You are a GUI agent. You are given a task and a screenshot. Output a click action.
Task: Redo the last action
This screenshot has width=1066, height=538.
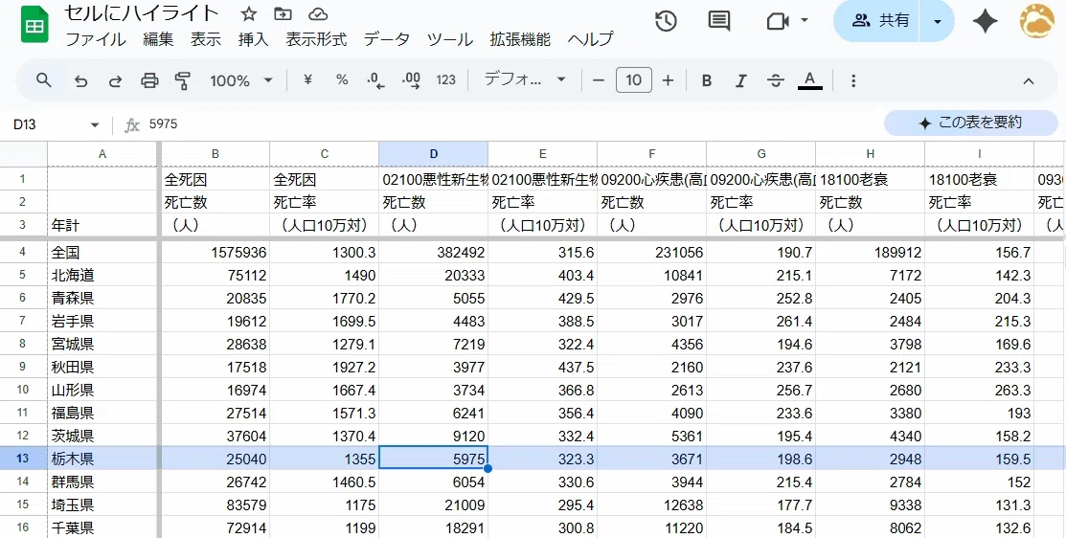point(115,80)
